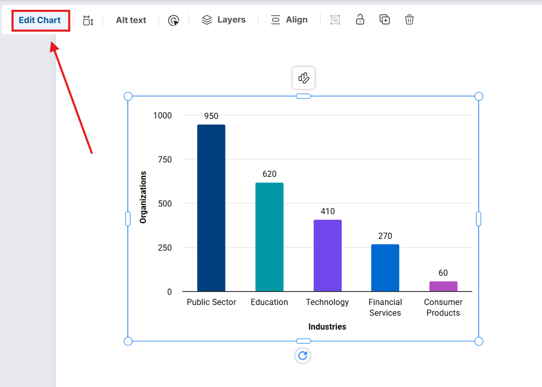Click the Edit Chart button
The width and height of the screenshot is (542, 387).
click(x=40, y=20)
